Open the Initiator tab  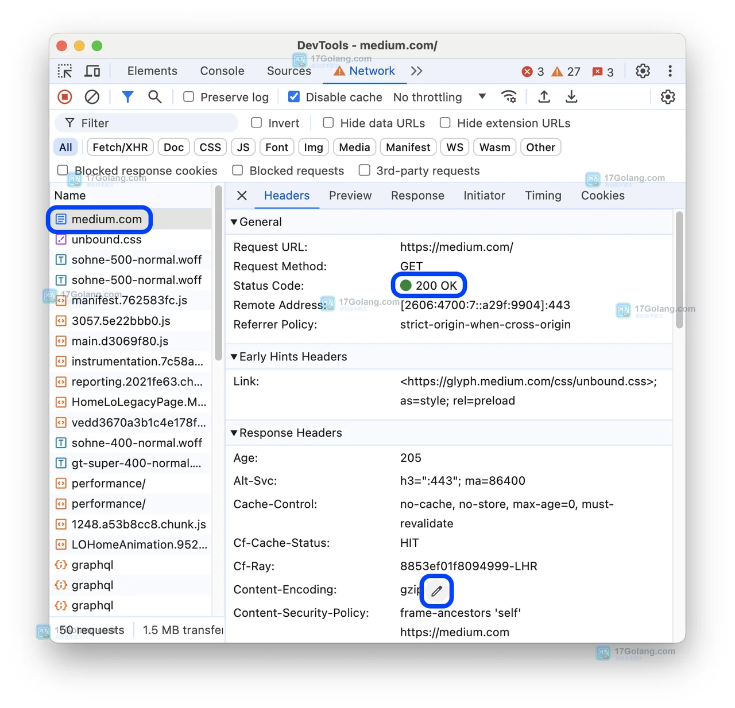[484, 196]
